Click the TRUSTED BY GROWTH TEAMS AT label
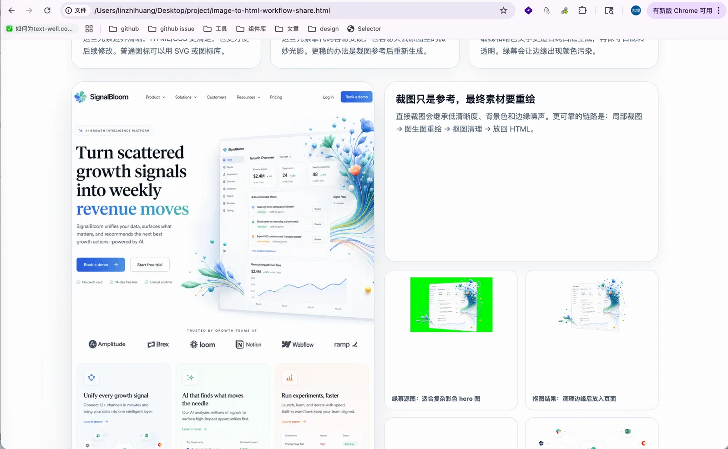Viewport: 728px width, 449px height. pos(222,330)
